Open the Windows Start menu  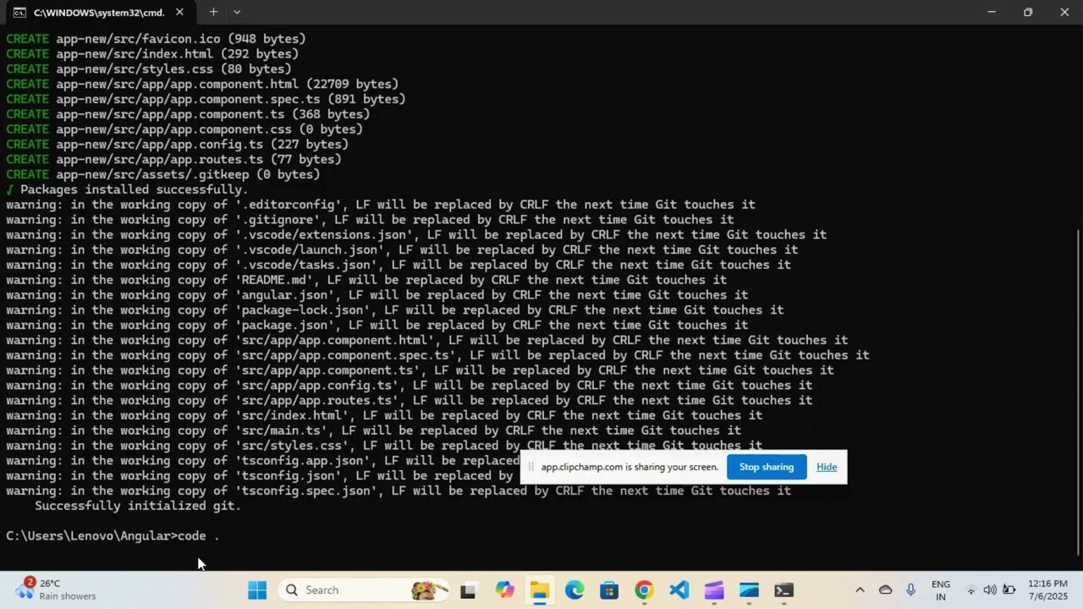(x=257, y=590)
